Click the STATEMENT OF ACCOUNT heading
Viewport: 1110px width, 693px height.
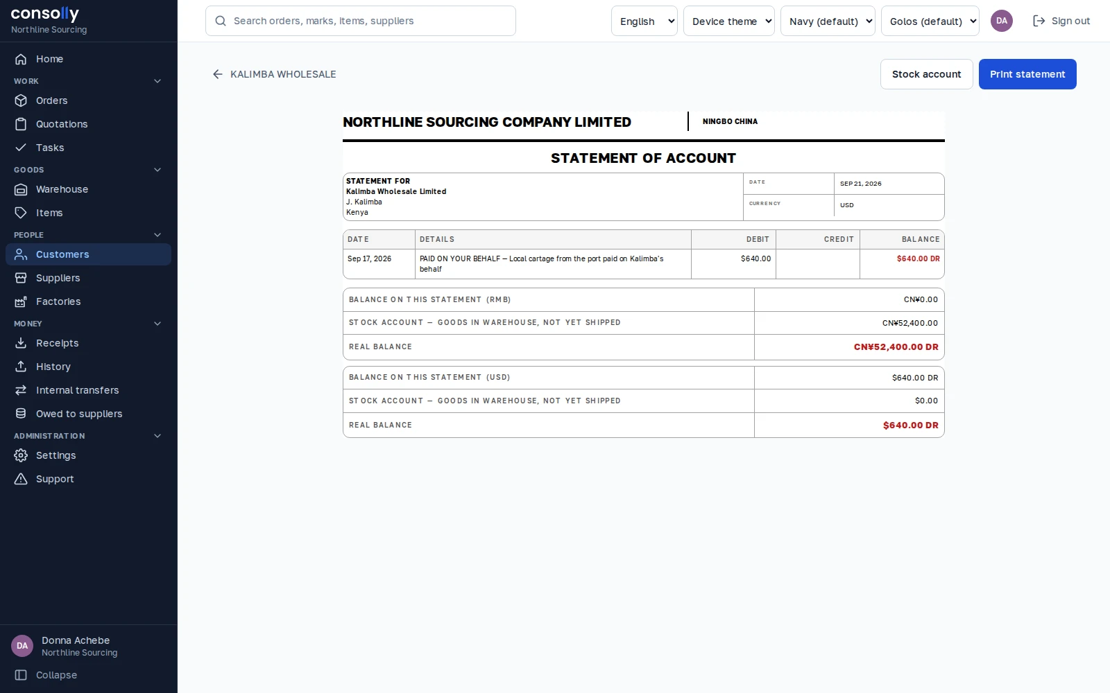(x=643, y=158)
